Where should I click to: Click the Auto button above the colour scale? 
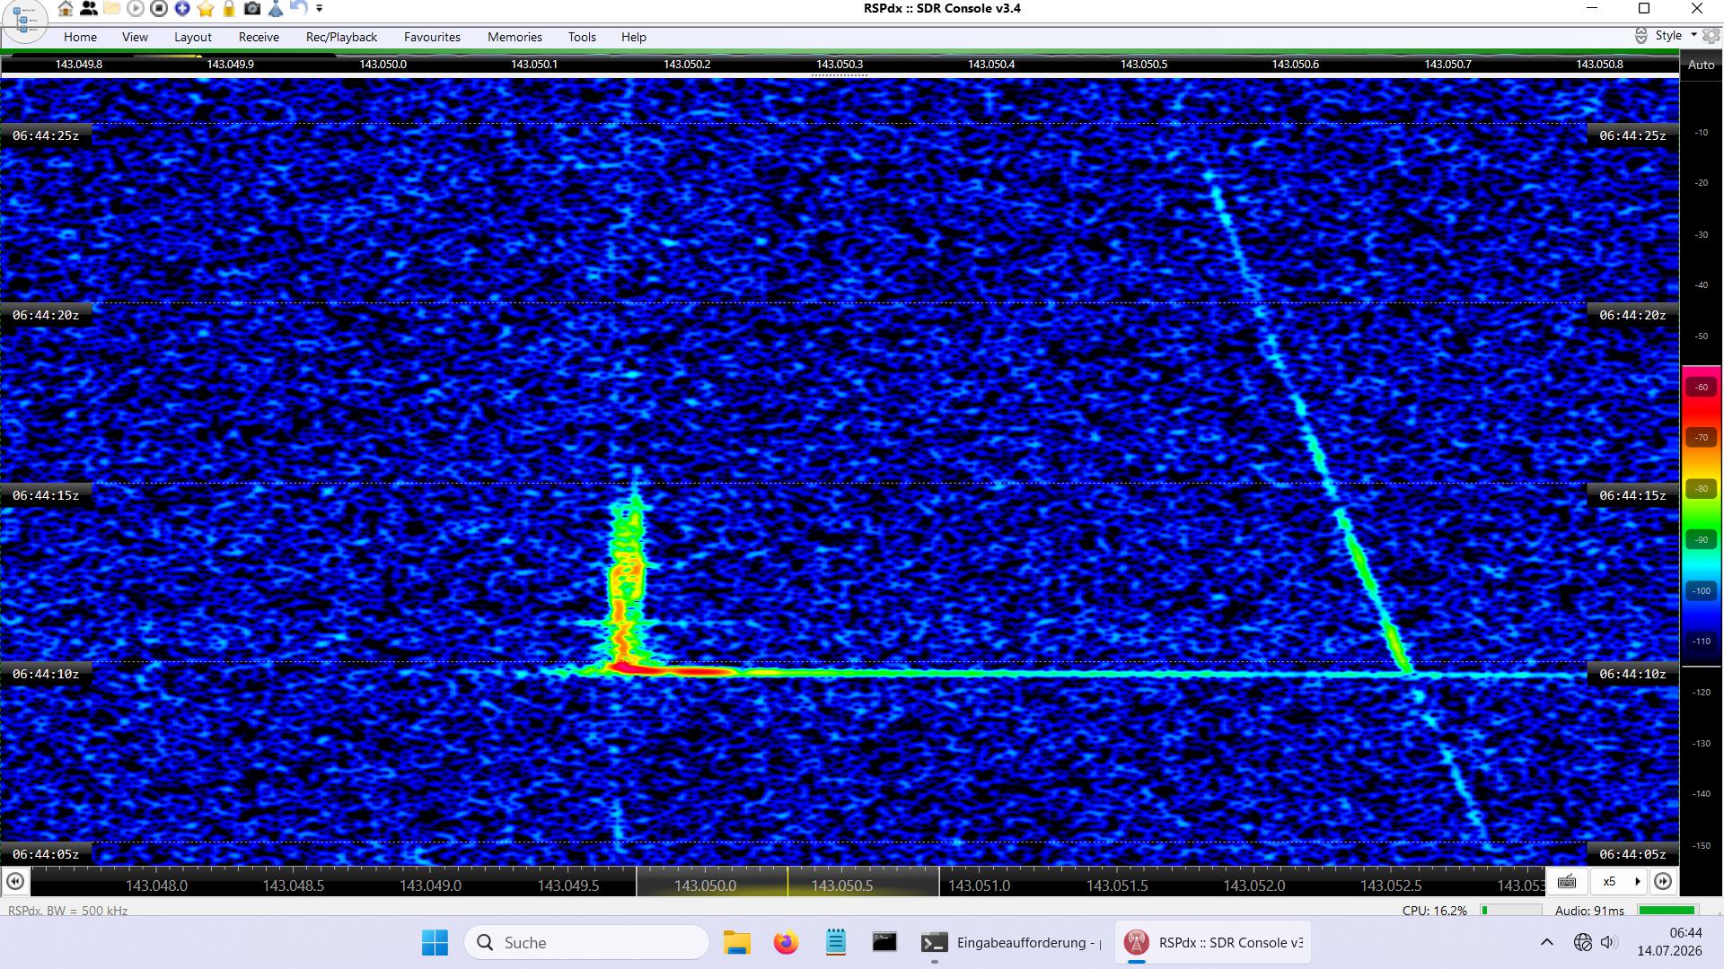pos(1701,65)
